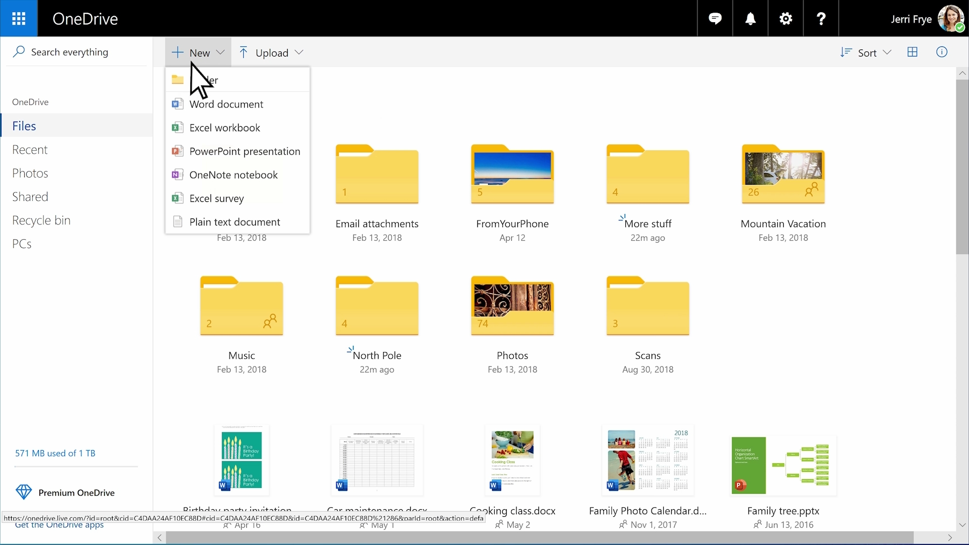Open the Cooking class.docx thumbnail
The width and height of the screenshot is (969, 545).
512,460
